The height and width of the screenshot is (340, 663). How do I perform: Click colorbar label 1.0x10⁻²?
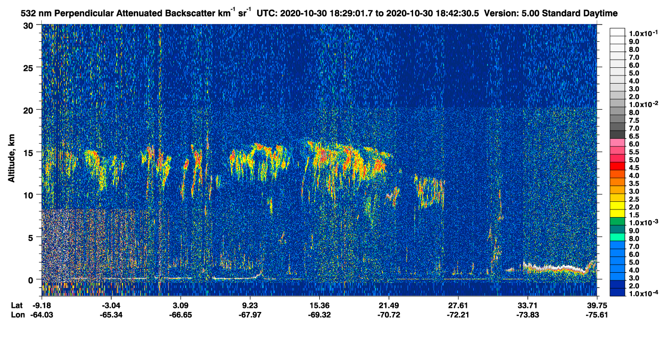pyautogui.click(x=643, y=104)
